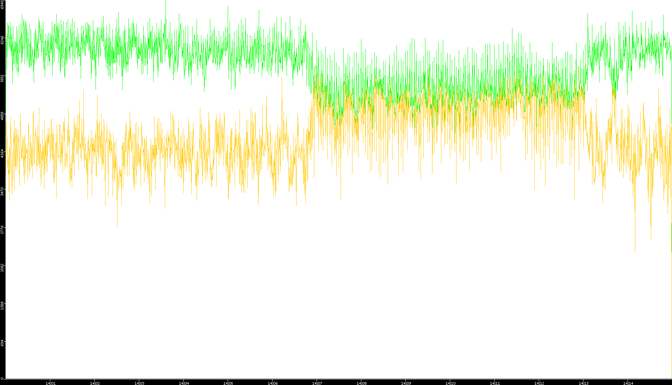
Task: Click the 2776 y-axis label
Action: click(x=3, y=229)
